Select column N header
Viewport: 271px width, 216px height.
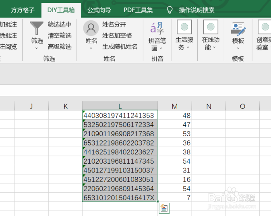tap(209, 106)
